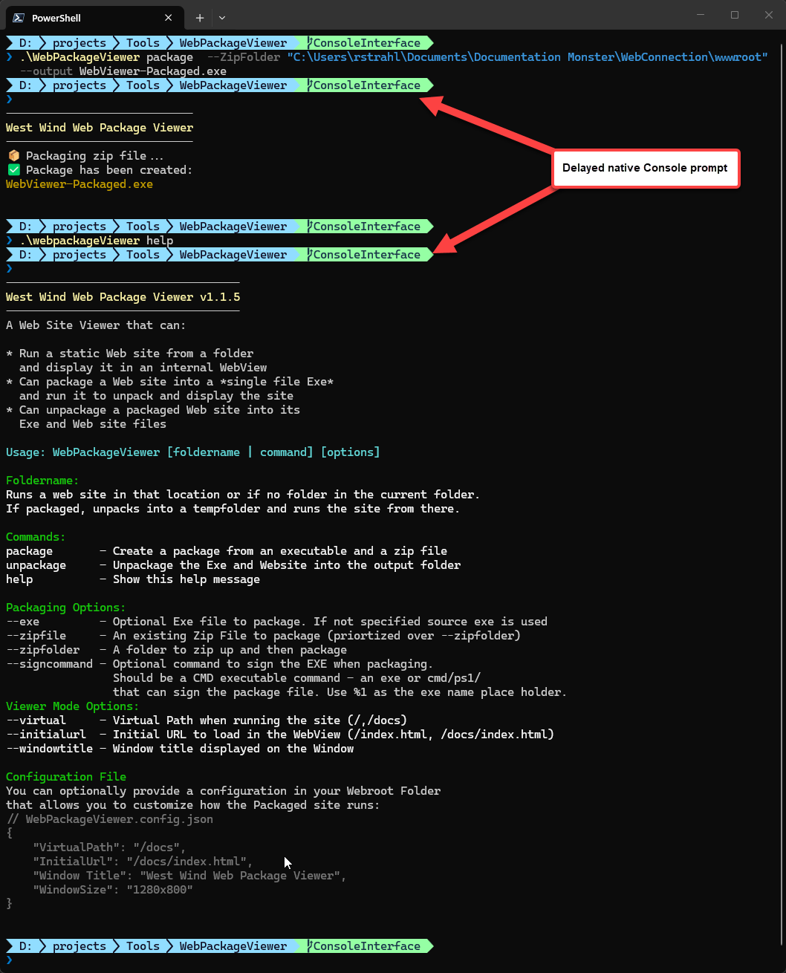Click the "--exe" option name

[22, 622]
